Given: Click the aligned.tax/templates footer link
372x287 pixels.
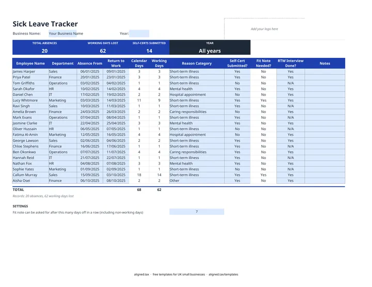Looking at the screenshot, I should click(223, 275).
